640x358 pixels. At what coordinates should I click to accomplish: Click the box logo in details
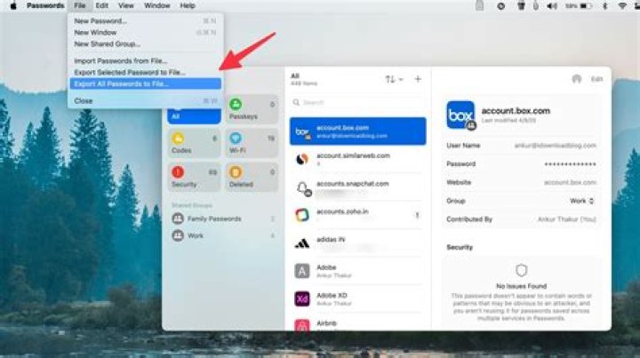[460, 115]
